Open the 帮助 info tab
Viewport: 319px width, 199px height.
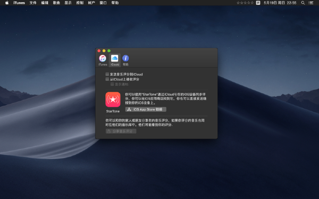[125, 60]
